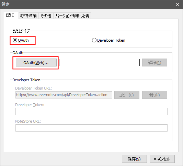
Task: Click the 認証タイプ group heading
Action: pyautogui.click(x=21, y=31)
